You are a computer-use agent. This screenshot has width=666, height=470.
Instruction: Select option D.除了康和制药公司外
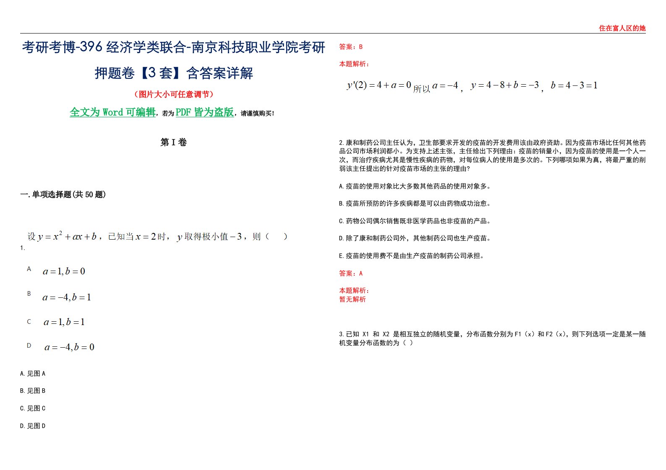coord(415,238)
